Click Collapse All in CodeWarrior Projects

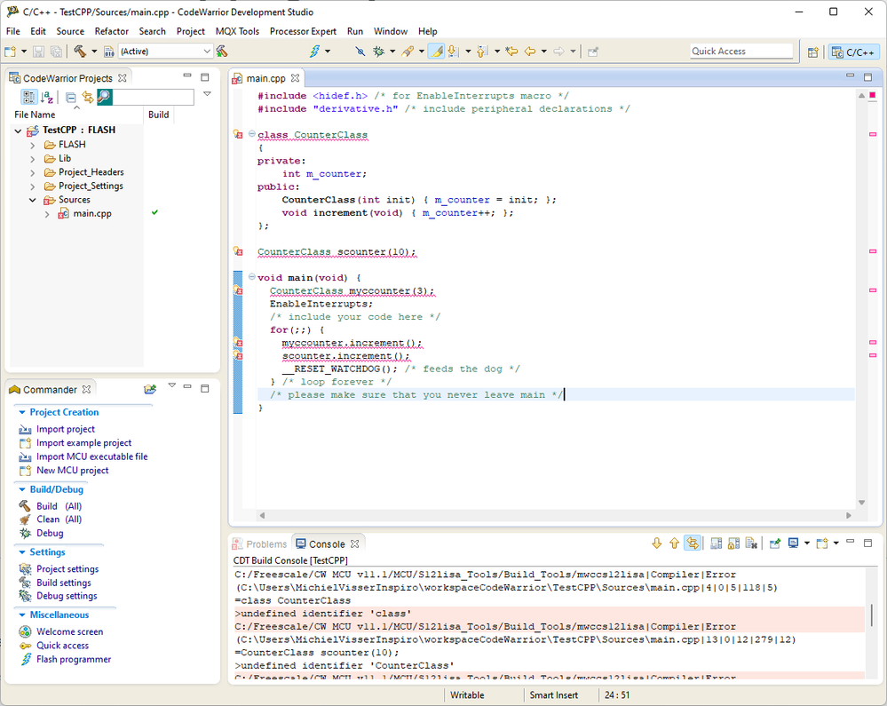pos(71,98)
